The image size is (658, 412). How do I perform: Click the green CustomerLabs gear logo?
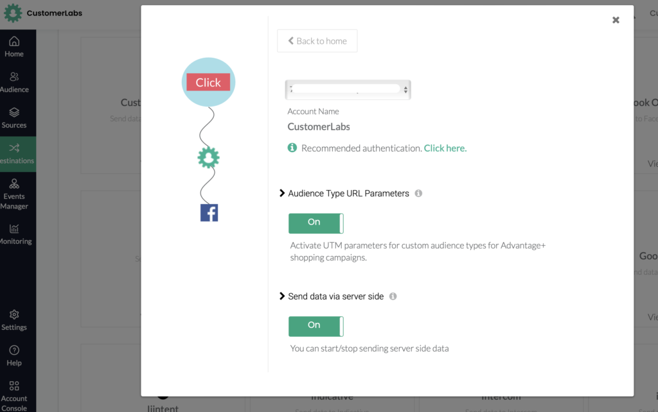[x=208, y=157]
